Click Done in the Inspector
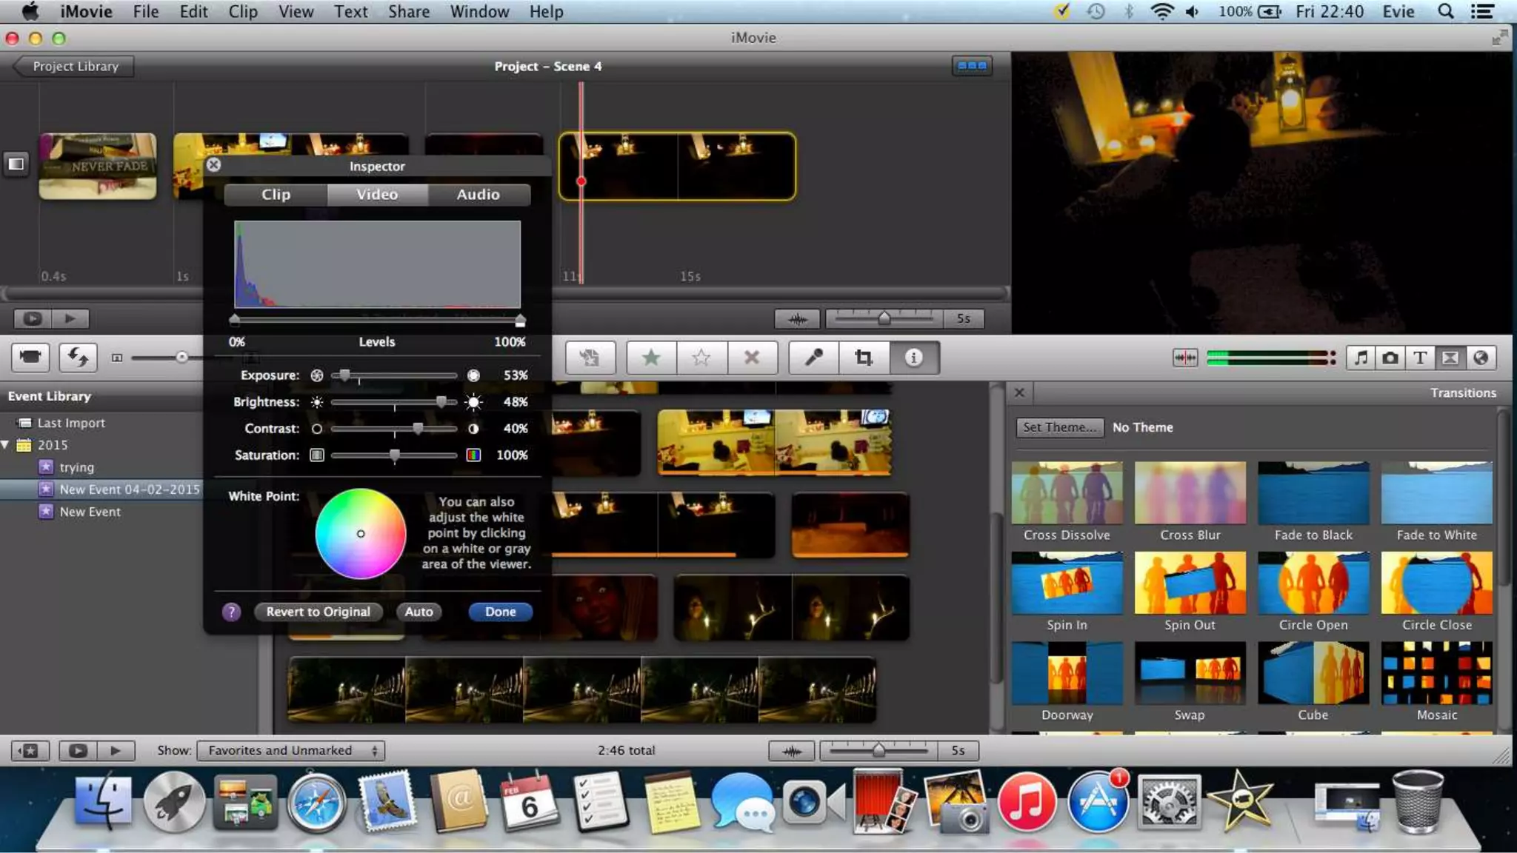This screenshot has height=853, width=1517. (x=501, y=612)
